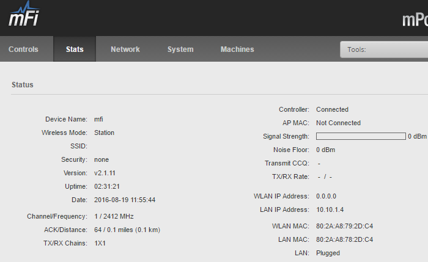This screenshot has width=428, height=262.
Task: Click the Uptime value
Action: pyautogui.click(x=107, y=186)
